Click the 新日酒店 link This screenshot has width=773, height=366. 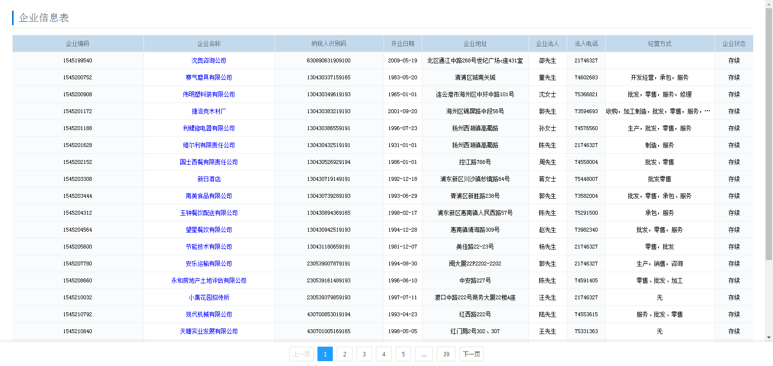(x=209, y=179)
